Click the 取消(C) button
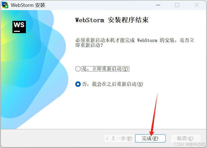Screen dimensions: 207x148 (186, 138)
